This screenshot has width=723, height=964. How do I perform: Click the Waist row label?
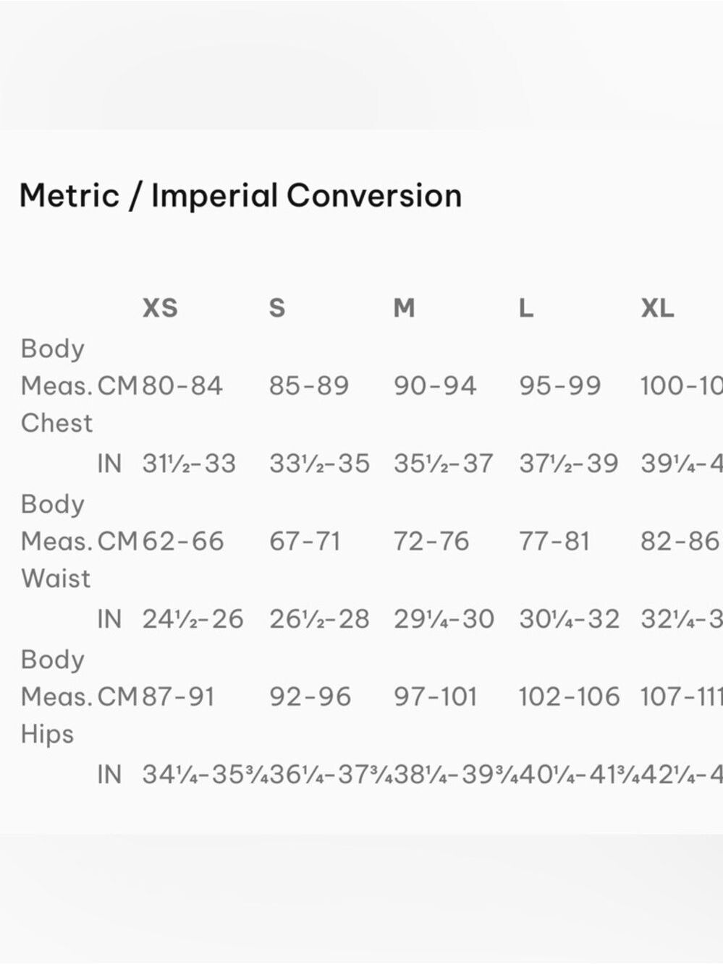(56, 579)
